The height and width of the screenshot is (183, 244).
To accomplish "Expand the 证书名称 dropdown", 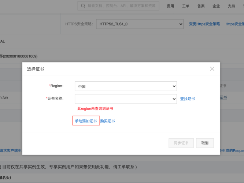I will pyautogui.click(x=126, y=99).
